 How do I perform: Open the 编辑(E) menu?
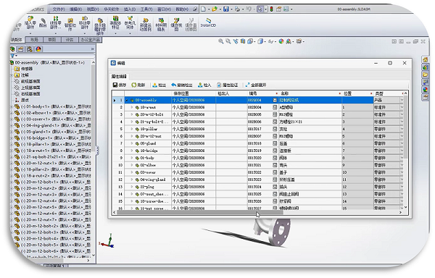coord(75,9)
